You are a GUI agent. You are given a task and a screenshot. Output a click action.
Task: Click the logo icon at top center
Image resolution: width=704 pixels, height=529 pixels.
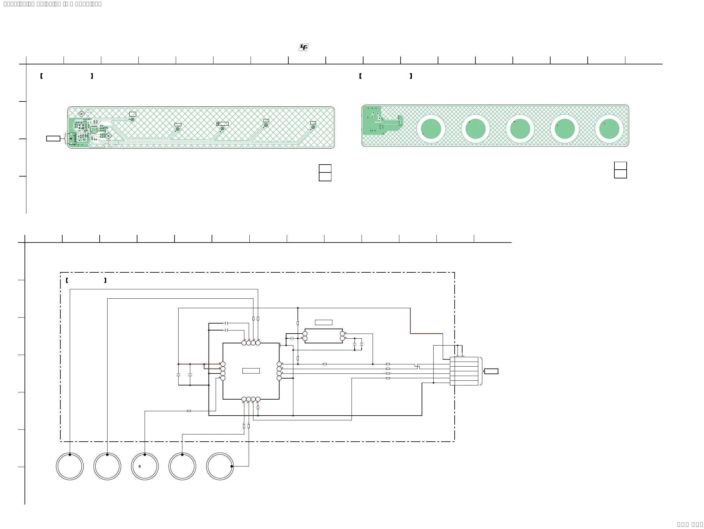(304, 47)
